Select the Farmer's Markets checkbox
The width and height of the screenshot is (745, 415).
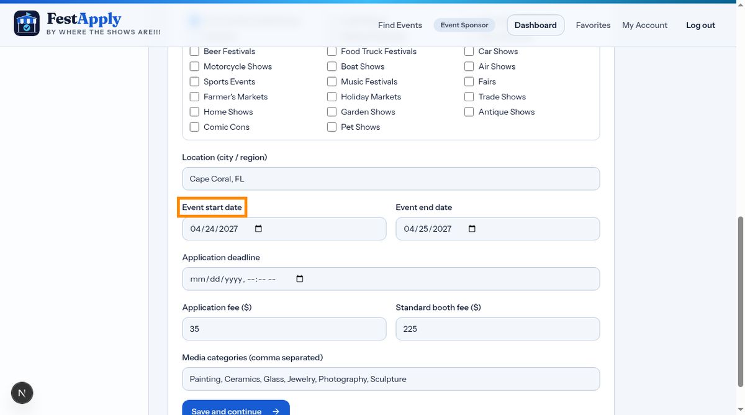pyautogui.click(x=194, y=97)
